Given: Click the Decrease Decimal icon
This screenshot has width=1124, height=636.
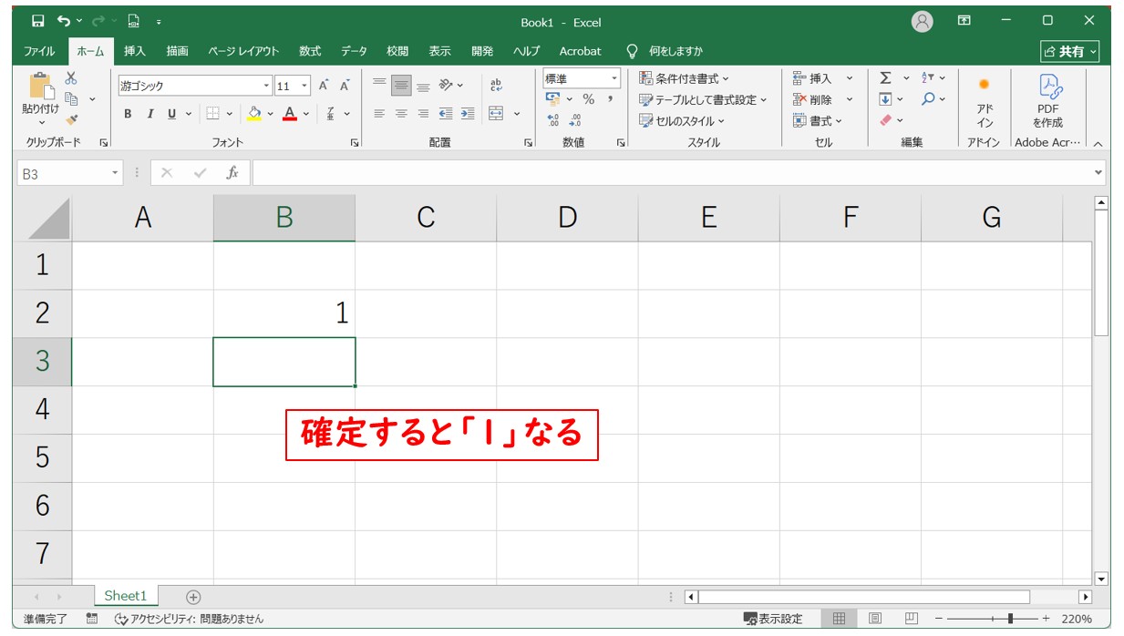Looking at the screenshot, I should [x=575, y=120].
